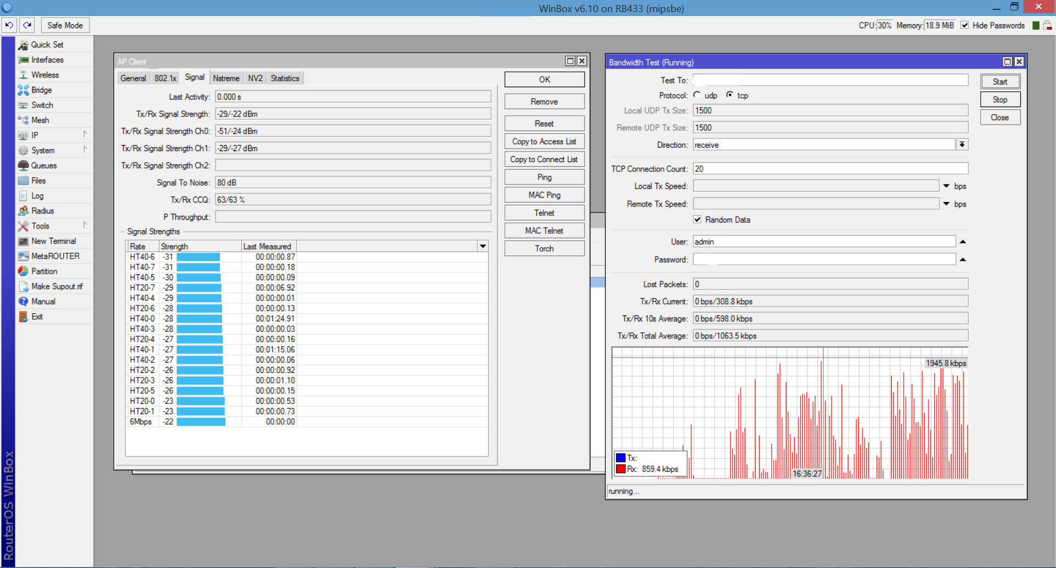Click the Undo arrow icon in toolbar
Viewport: 1056px width, 568px height.
coord(9,25)
